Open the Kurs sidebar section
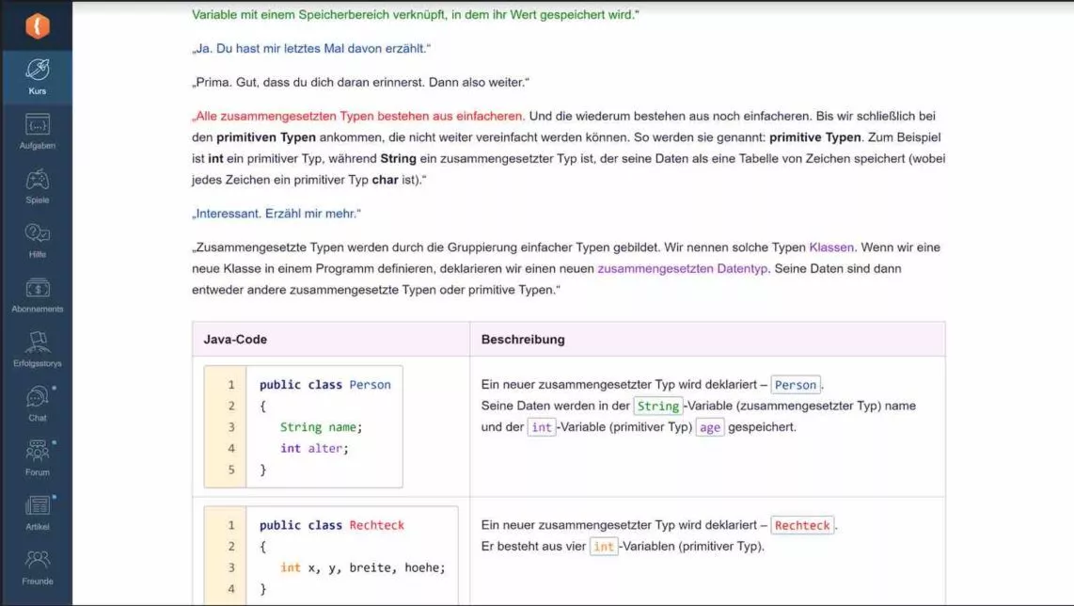The width and height of the screenshot is (1074, 606). click(x=37, y=77)
